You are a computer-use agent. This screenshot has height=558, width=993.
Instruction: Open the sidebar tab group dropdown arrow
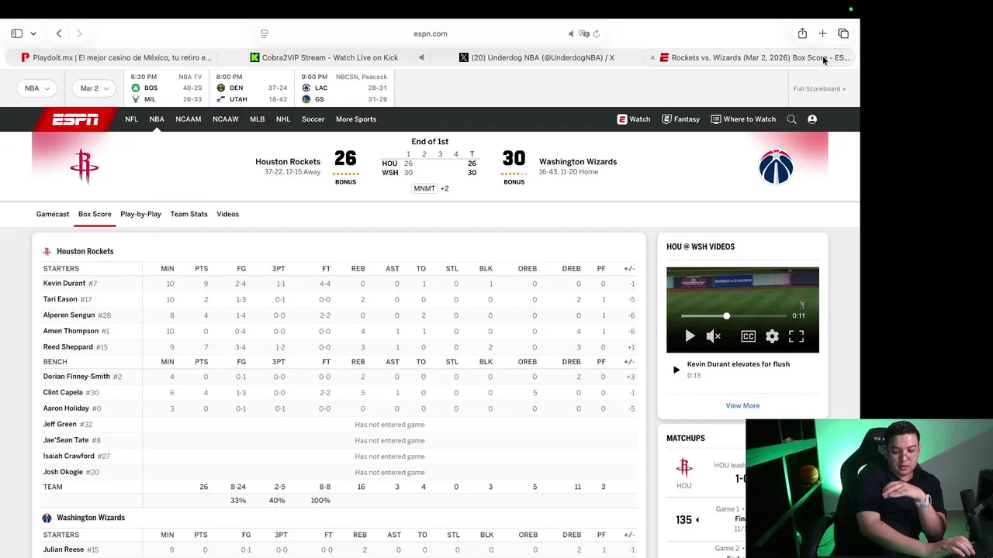click(x=33, y=33)
